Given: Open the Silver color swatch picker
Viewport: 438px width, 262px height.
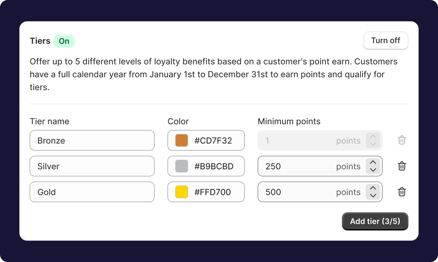Looking at the screenshot, I should [182, 166].
